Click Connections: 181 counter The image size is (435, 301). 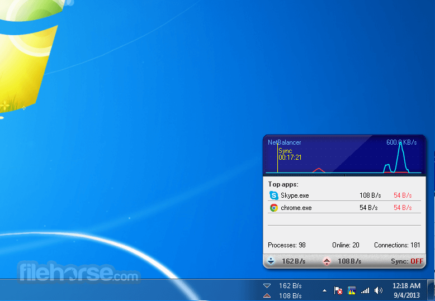[397, 245]
